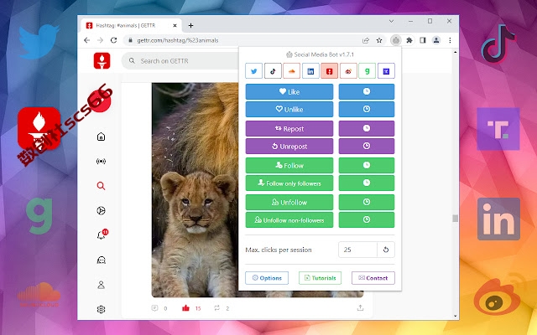
Task: Click the blue Unlike button
Action: click(x=289, y=110)
